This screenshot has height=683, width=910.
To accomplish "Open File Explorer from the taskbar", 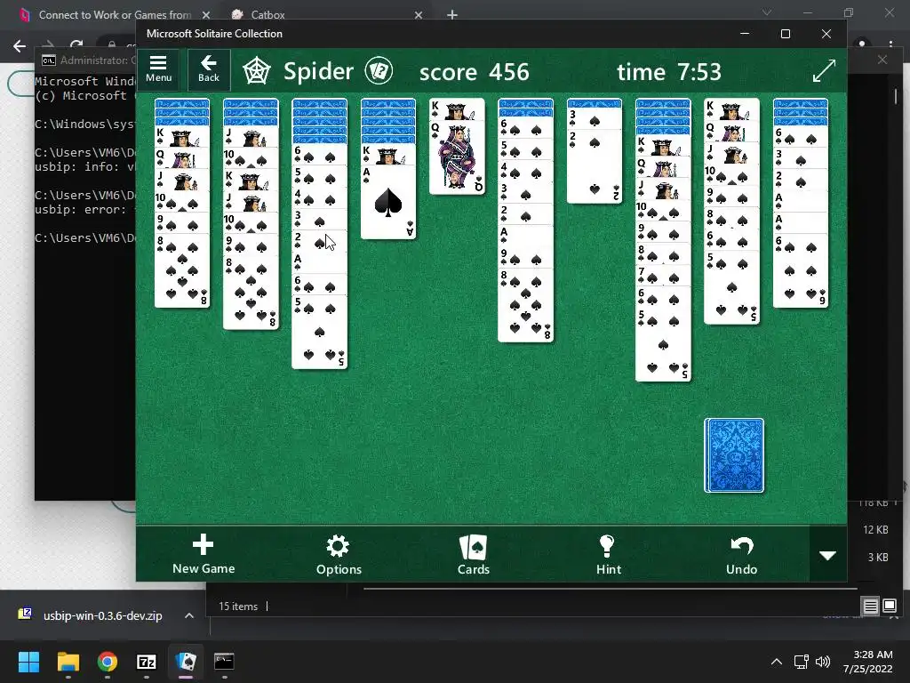I will click(68, 662).
